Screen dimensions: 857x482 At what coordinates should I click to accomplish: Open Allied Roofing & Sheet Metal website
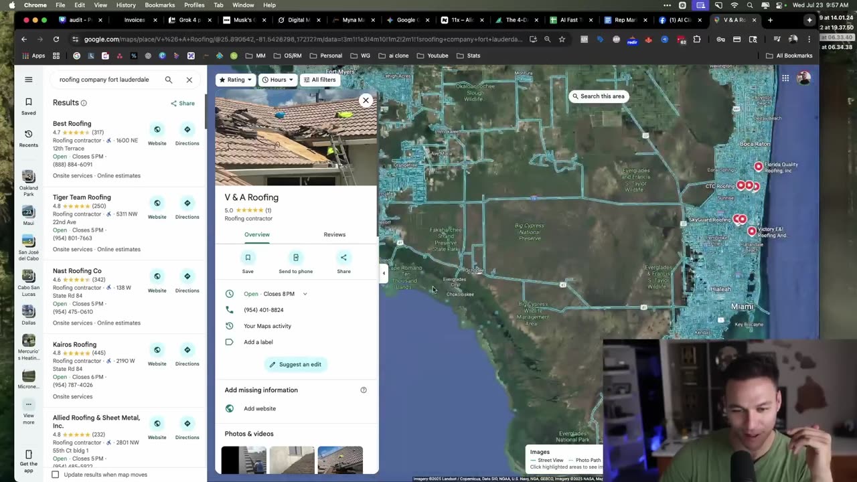[x=157, y=428]
